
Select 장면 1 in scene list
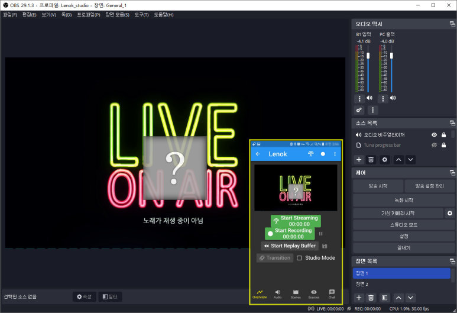[401, 273]
